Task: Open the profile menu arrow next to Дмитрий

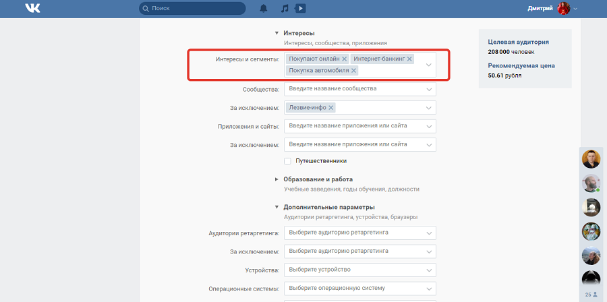Action: [575, 9]
